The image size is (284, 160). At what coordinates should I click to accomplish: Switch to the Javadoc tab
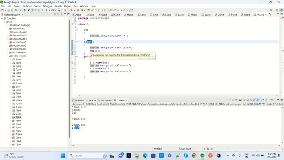[x=91, y=100]
